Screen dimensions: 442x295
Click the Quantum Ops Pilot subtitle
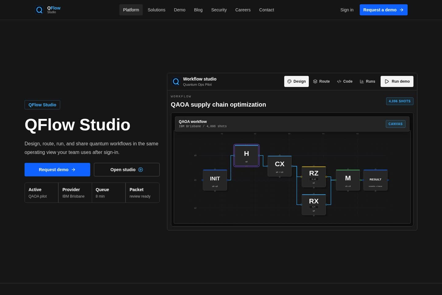(x=197, y=85)
